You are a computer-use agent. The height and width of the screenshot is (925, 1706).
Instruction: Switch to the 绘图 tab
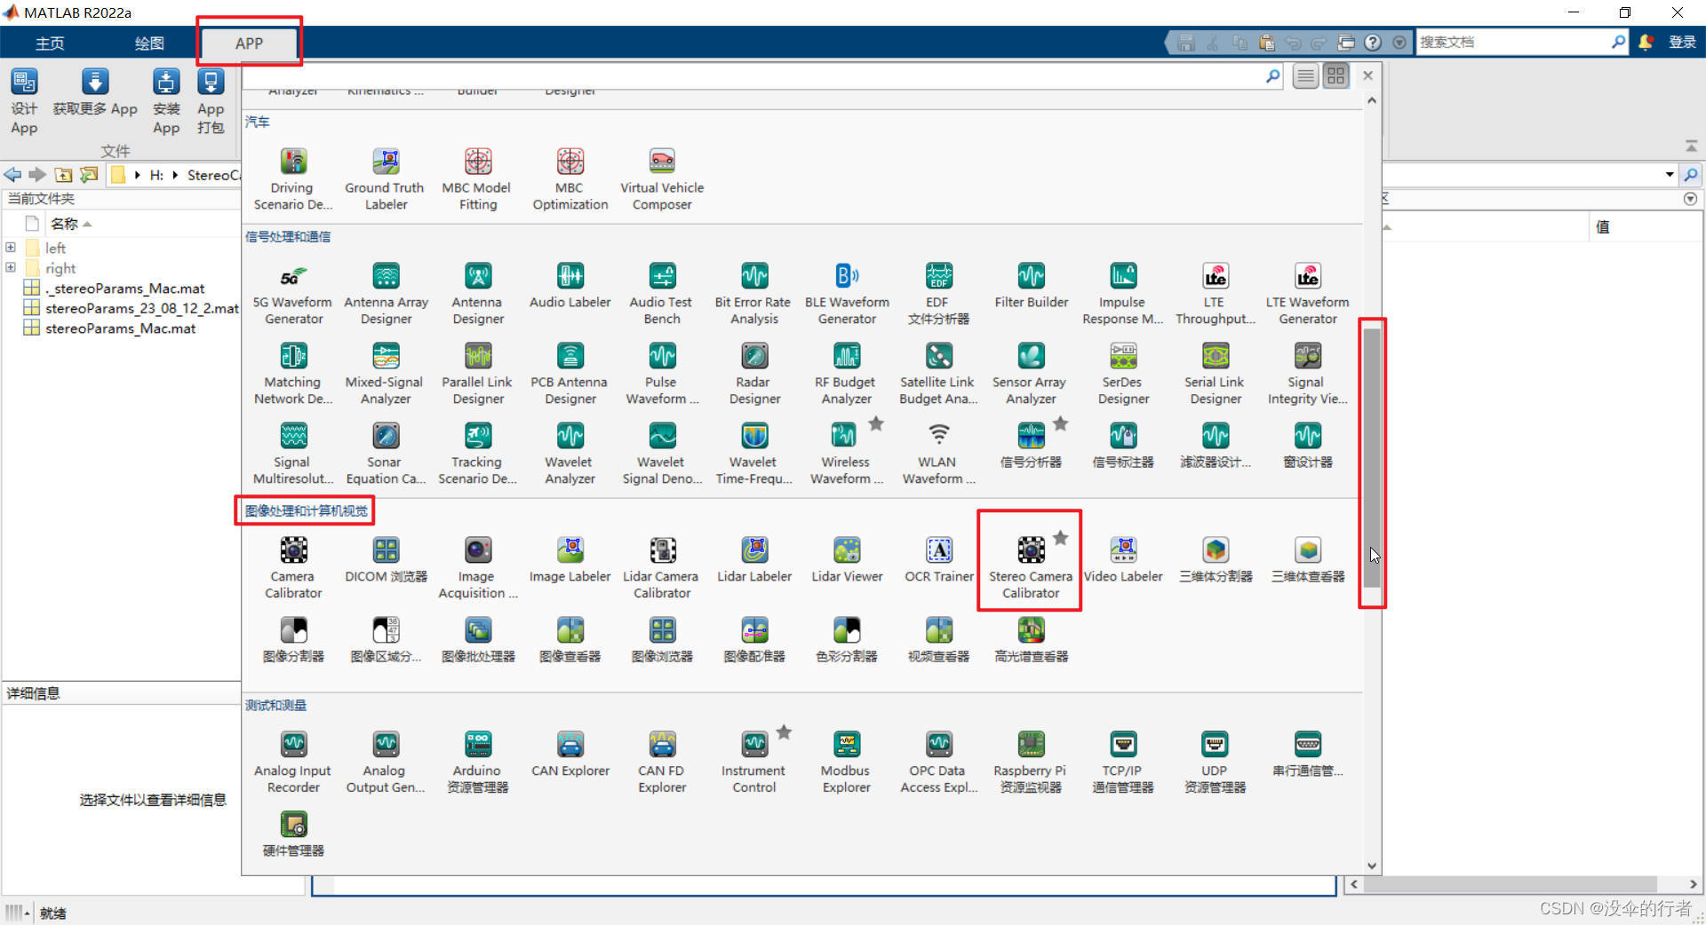[x=149, y=43]
